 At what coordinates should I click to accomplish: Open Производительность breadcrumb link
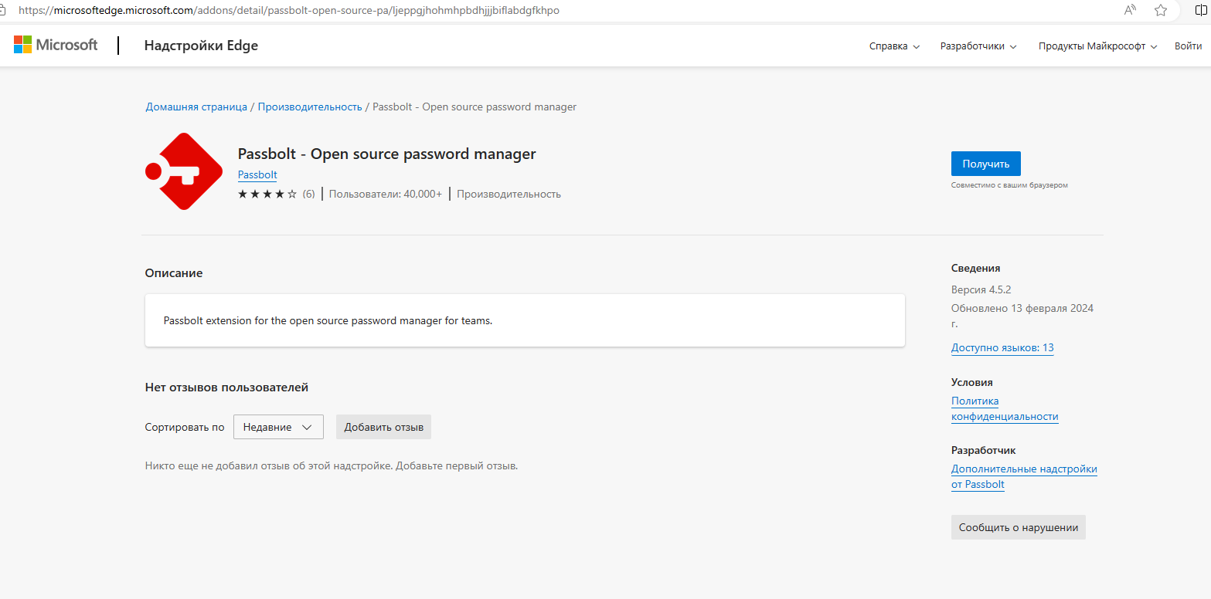(x=310, y=107)
